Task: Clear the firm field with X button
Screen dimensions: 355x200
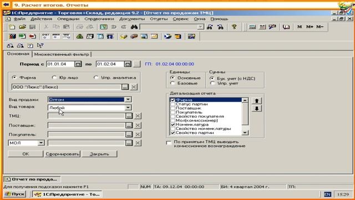Action: tap(134, 87)
